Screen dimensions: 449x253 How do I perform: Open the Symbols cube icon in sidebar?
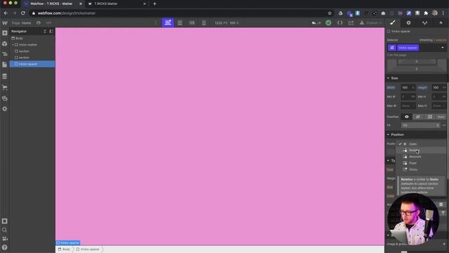pos(5,44)
